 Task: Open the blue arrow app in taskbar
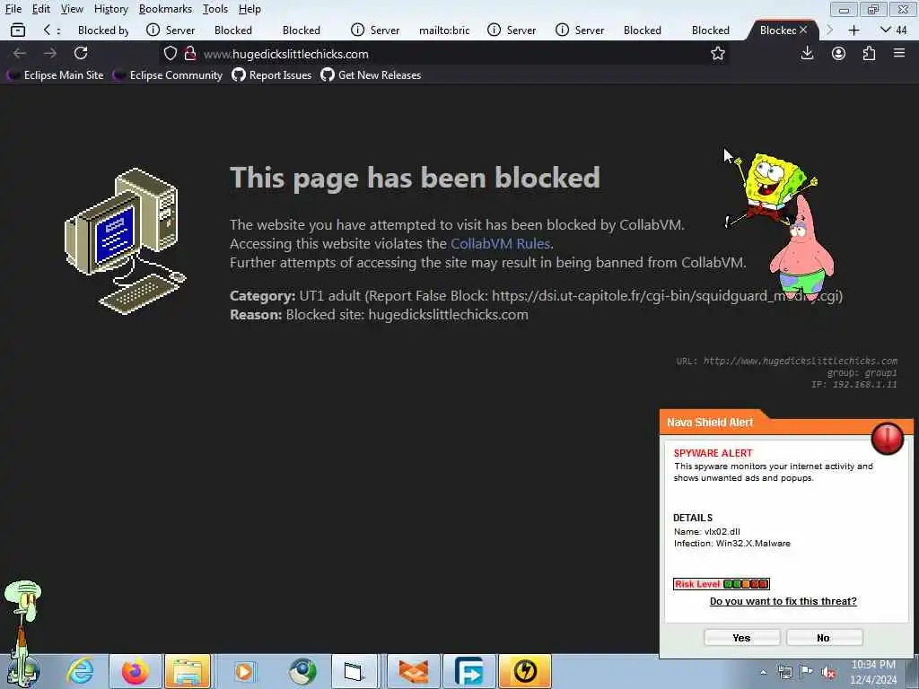(468, 671)
